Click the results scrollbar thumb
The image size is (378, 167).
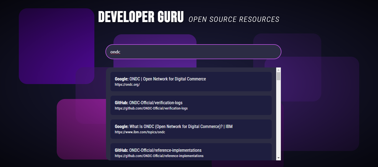[278, 76]
